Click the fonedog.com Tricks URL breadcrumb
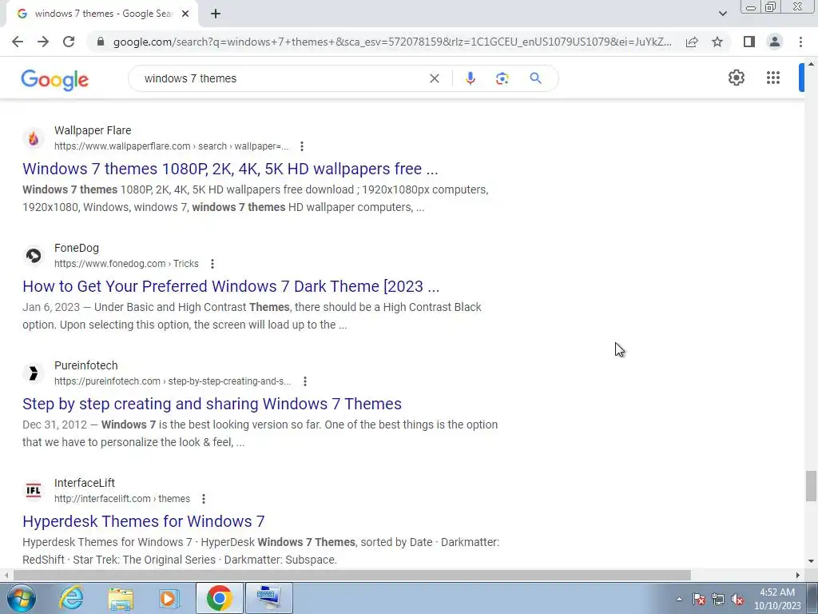This screenshot has height=614, width=818. tap(126, 264)
